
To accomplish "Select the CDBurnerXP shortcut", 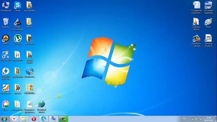I will coord(6,56).
